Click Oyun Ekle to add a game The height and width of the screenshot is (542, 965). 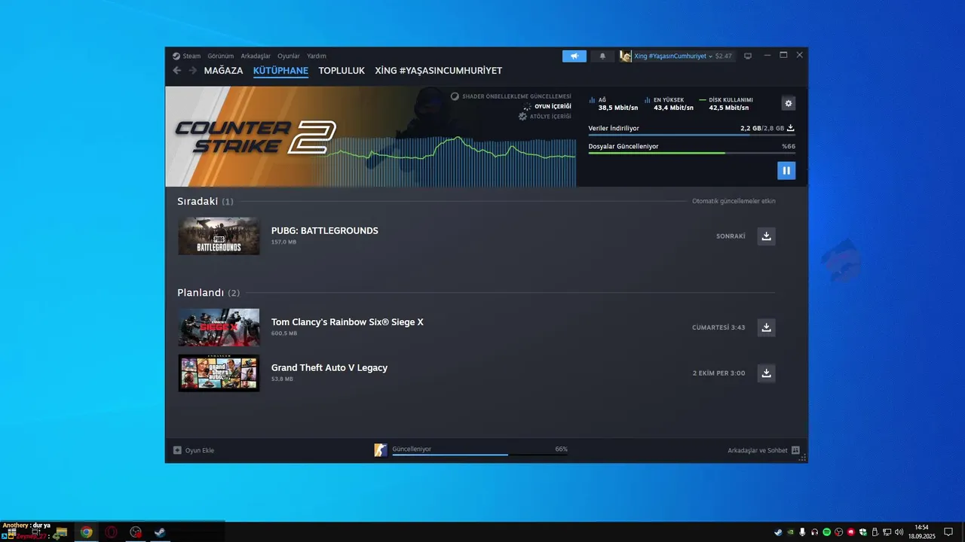[x=194, y=450]
